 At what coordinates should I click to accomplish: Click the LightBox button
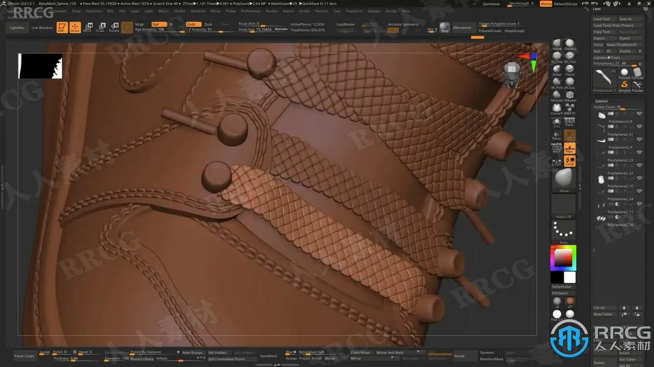coord(17,28)
